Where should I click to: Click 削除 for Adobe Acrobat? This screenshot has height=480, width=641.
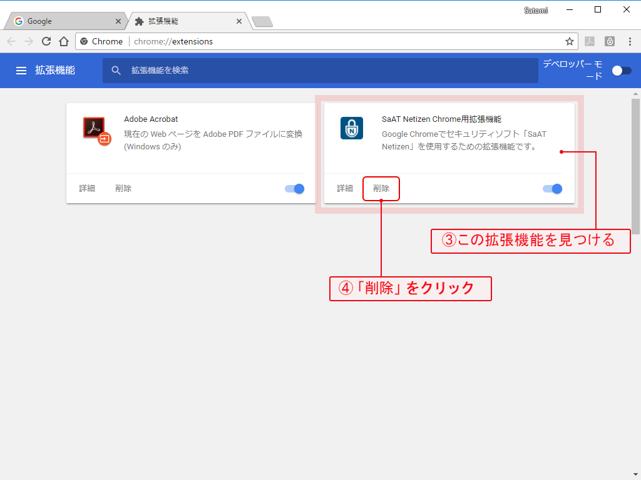point(123,188)
